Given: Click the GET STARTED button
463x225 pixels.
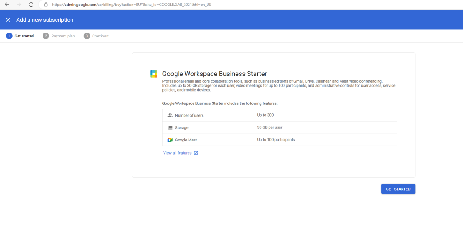Looking at the screenshot, I should [398, 189].
